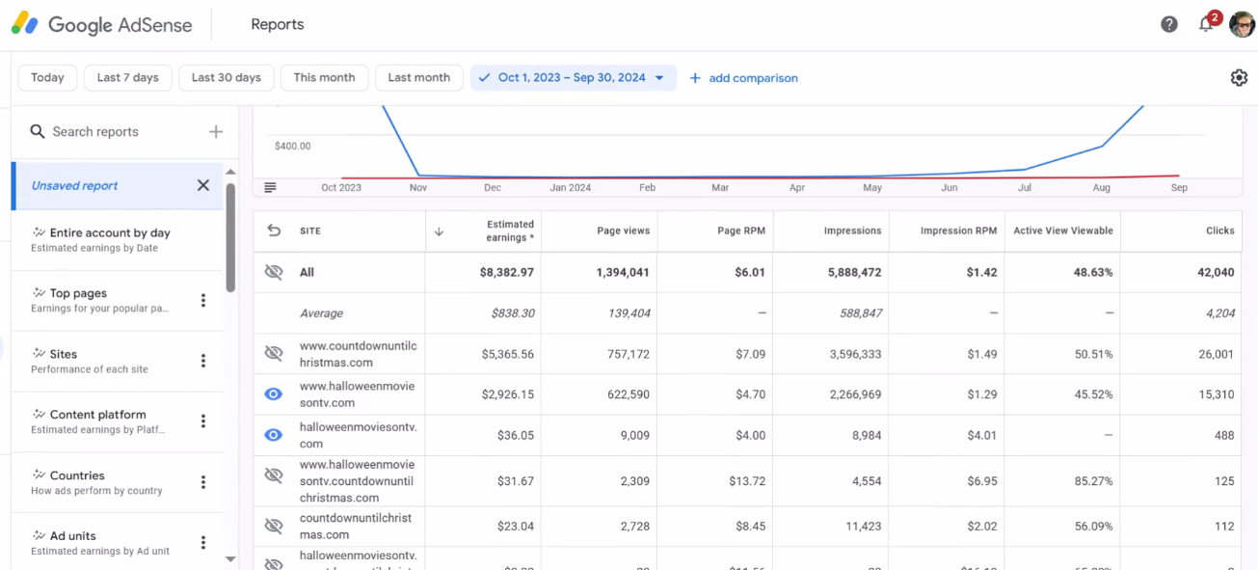Select Last 7 days filter
Screen dimensions: 1258x570
[128, 78]
